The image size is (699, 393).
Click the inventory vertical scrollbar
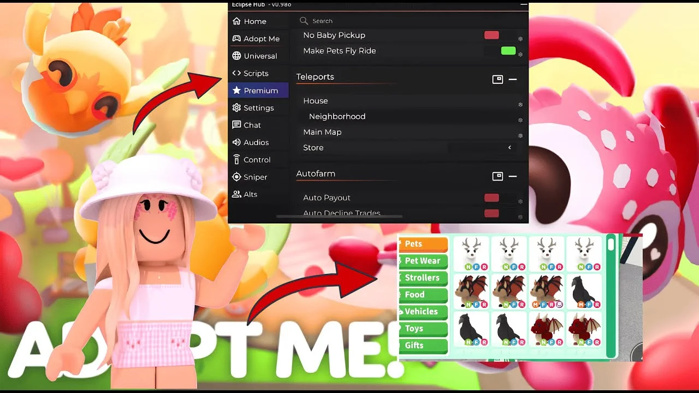[x=611, y=243]
